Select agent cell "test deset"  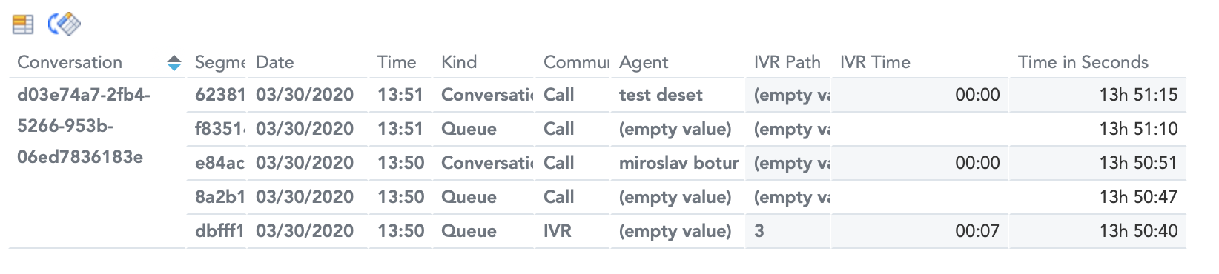(661, 95)
